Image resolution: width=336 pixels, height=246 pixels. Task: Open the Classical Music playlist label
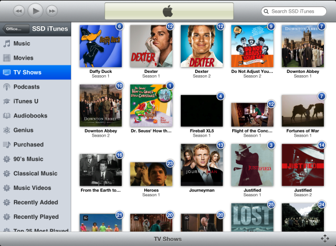35,174
